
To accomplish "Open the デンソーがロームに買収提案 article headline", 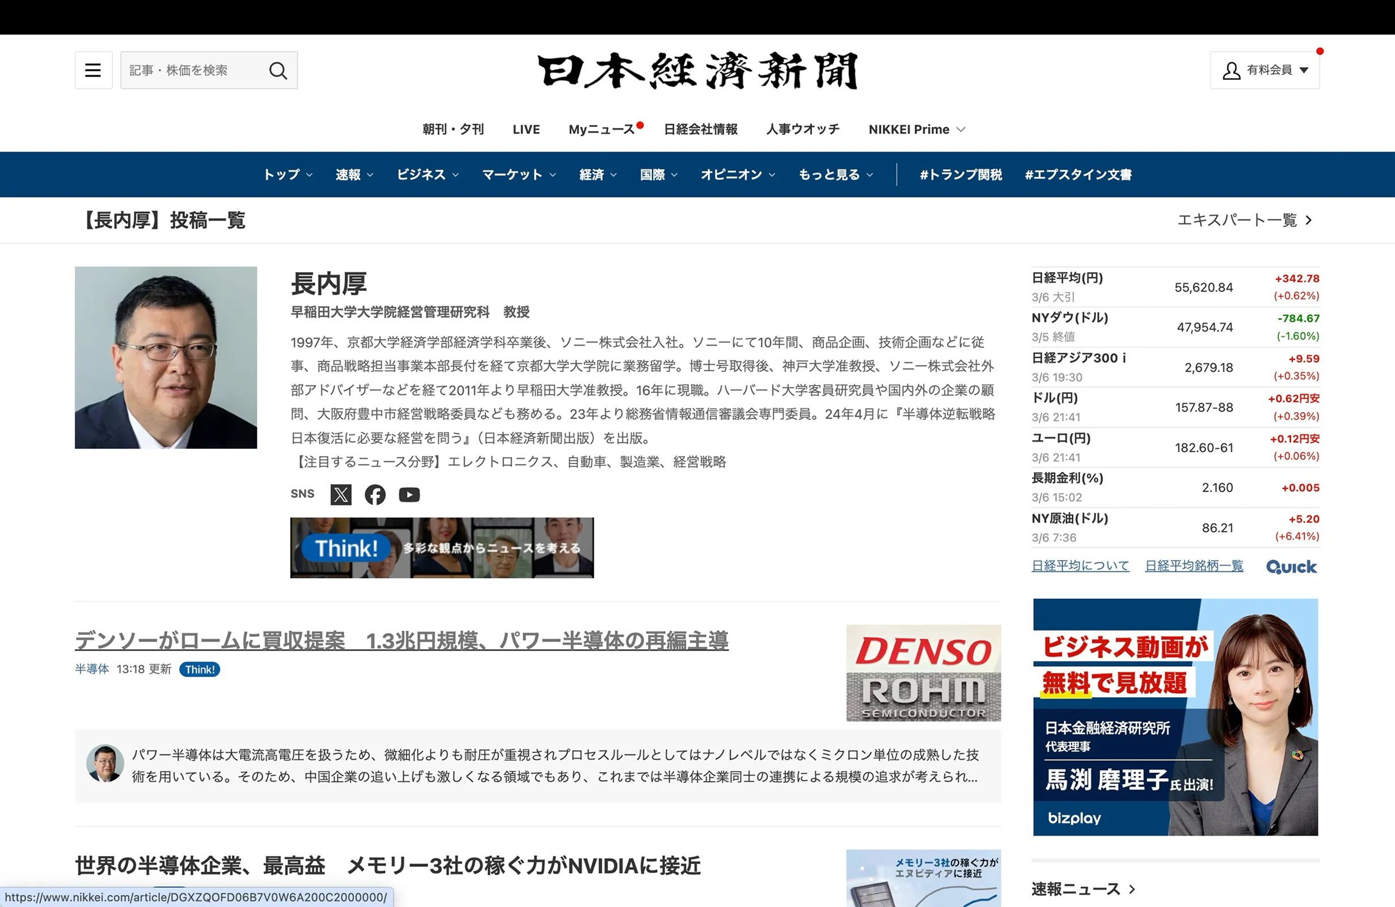I will pyautogui.click(x=401, y=641).
